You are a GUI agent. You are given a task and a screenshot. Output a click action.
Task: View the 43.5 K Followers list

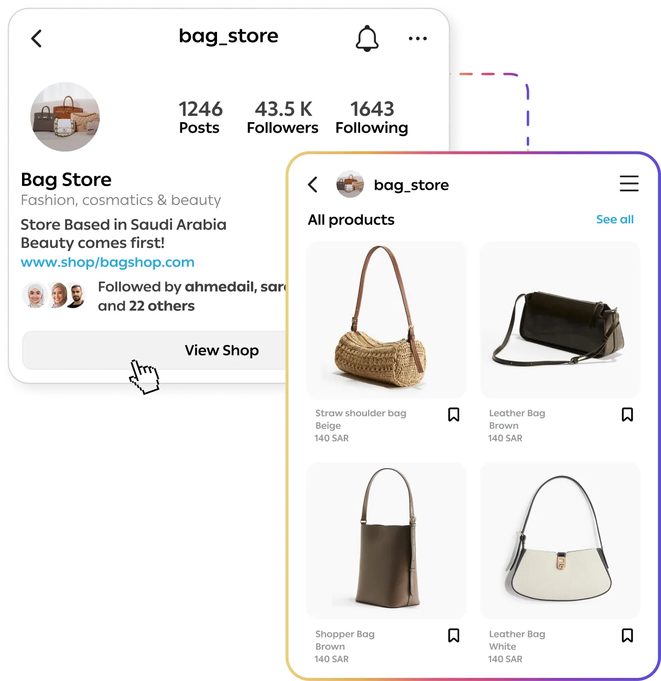283,117
